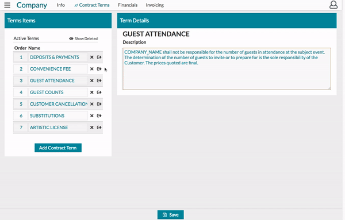This screenshot has height=220, width=345.
Task: Delete the DEPOSITS & PAYMENTS term
Action: [92, 57]
